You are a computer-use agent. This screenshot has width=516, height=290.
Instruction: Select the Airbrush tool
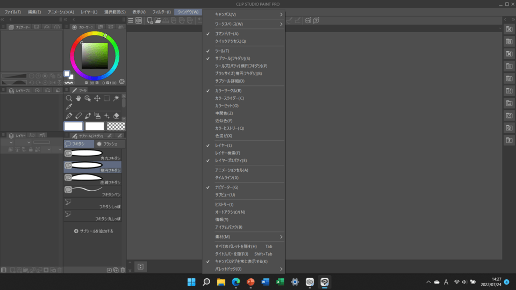(x=97, y=116)
